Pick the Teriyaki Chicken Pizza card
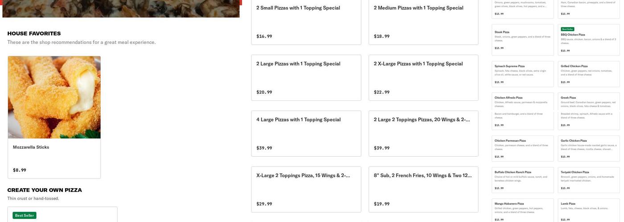 pos(588,180)
